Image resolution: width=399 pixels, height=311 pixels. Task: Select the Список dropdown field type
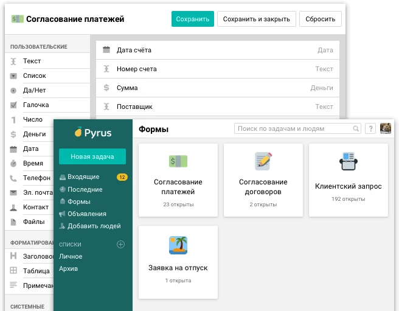pyautogui.click(x=34, y=75)
